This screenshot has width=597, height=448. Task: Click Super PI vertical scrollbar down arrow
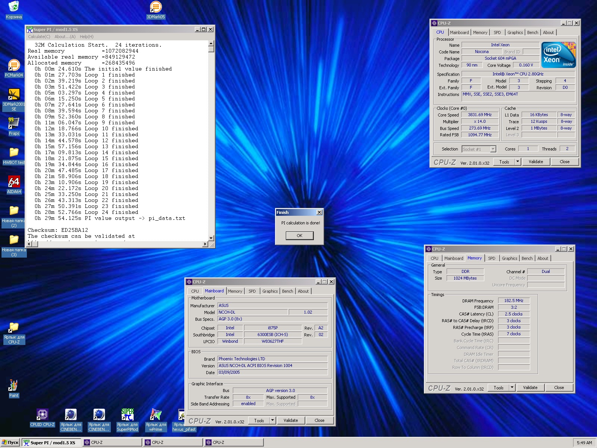click(x=211, y=238)
